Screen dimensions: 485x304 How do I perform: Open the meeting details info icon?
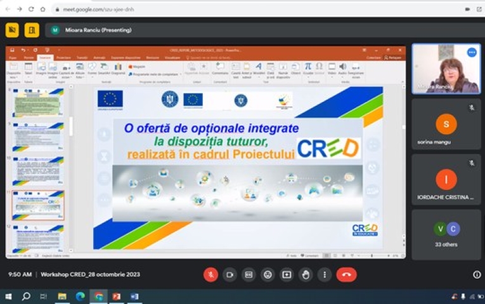477,274
